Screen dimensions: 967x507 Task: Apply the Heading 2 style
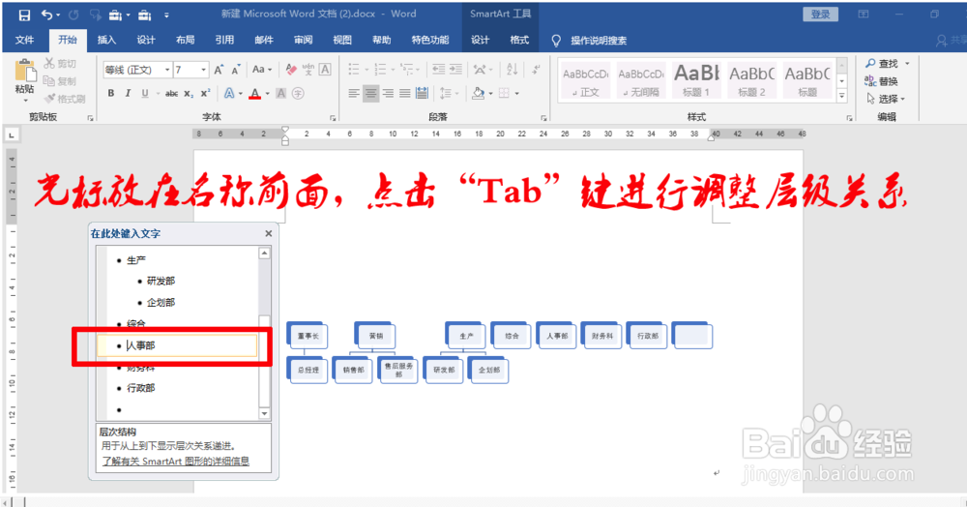pos(751,80)
